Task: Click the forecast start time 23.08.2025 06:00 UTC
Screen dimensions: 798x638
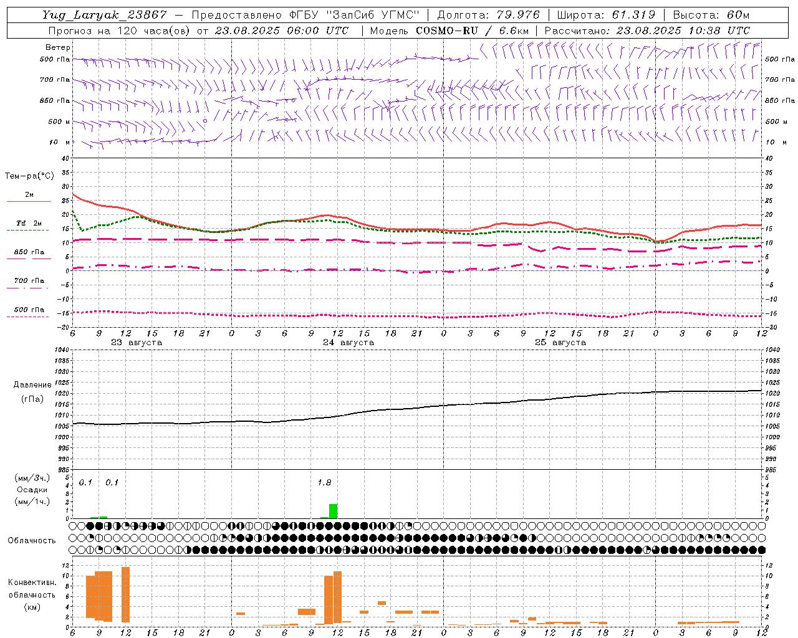Action: point(282,31)
